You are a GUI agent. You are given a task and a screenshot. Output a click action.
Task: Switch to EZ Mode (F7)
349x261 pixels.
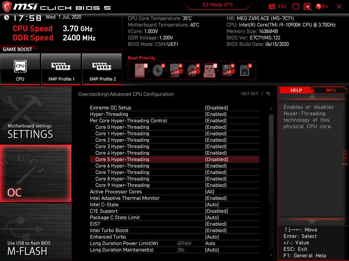(217, 5)
